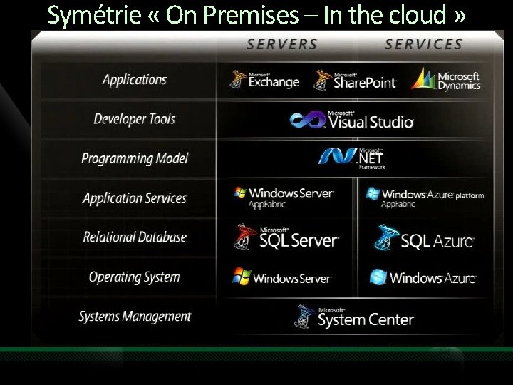Click the Windows Server flag in Operating System row

coord(242,277)
